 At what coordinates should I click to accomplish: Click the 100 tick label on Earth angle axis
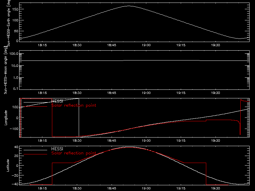point(15,20)
